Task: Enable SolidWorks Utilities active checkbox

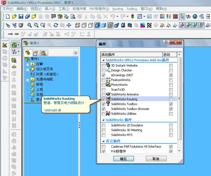Action: point(103,114)
